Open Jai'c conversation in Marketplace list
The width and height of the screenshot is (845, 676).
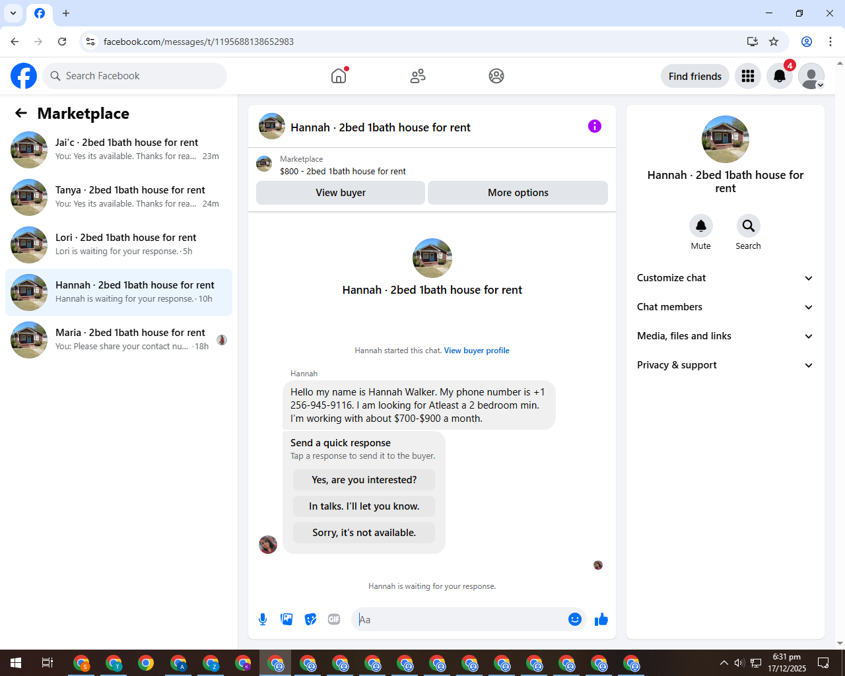pos(119,150)
